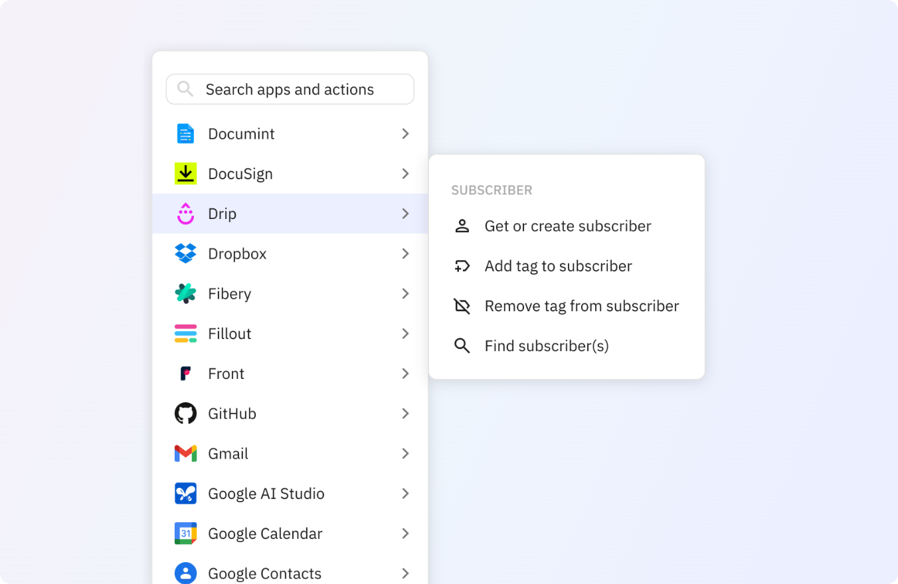Click the blue Dropbox logo icon
This screenshot has width=898, height=584.
(185, 254)
